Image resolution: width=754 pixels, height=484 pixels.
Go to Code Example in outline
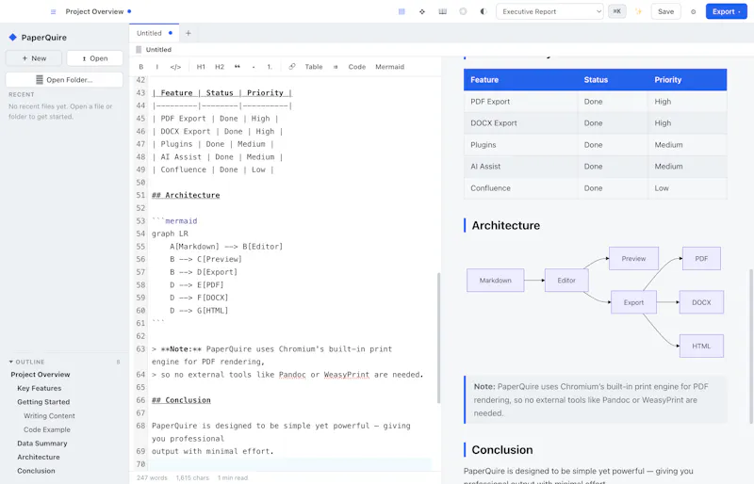coord(46,429)
